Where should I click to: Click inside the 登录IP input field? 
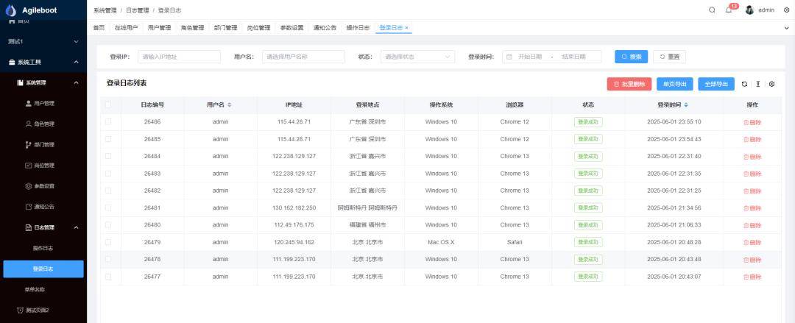point(179,57)
